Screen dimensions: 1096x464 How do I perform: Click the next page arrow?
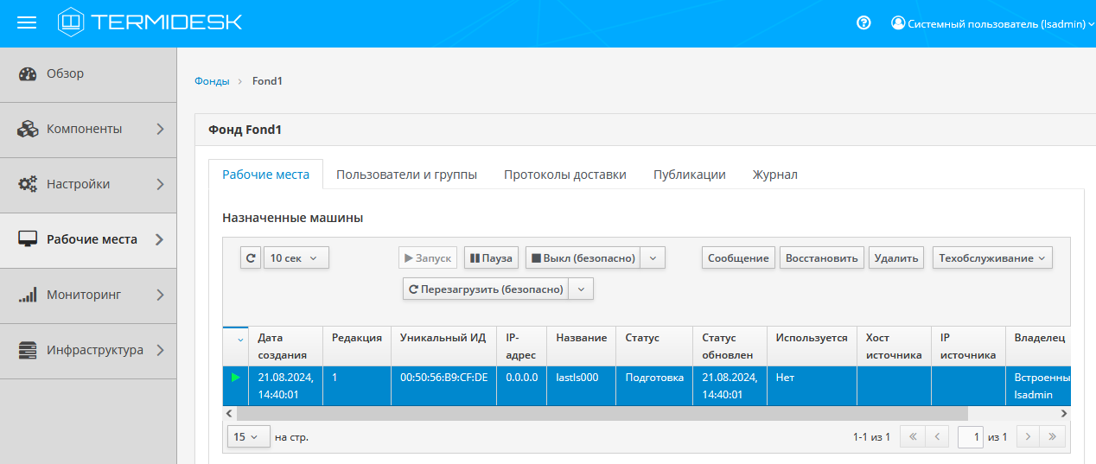tap(1028, 437)
